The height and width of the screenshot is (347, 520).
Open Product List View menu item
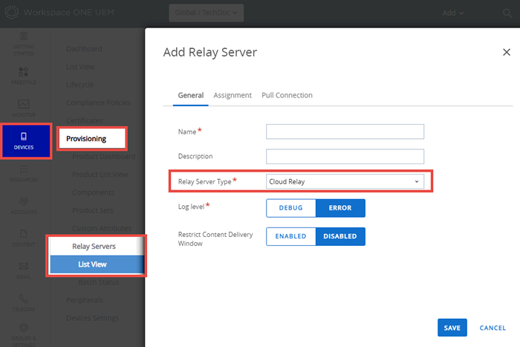100,175
